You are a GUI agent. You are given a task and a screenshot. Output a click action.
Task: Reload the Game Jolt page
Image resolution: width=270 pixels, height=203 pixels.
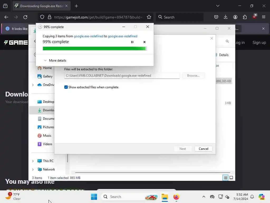click(x=25, y=17)
